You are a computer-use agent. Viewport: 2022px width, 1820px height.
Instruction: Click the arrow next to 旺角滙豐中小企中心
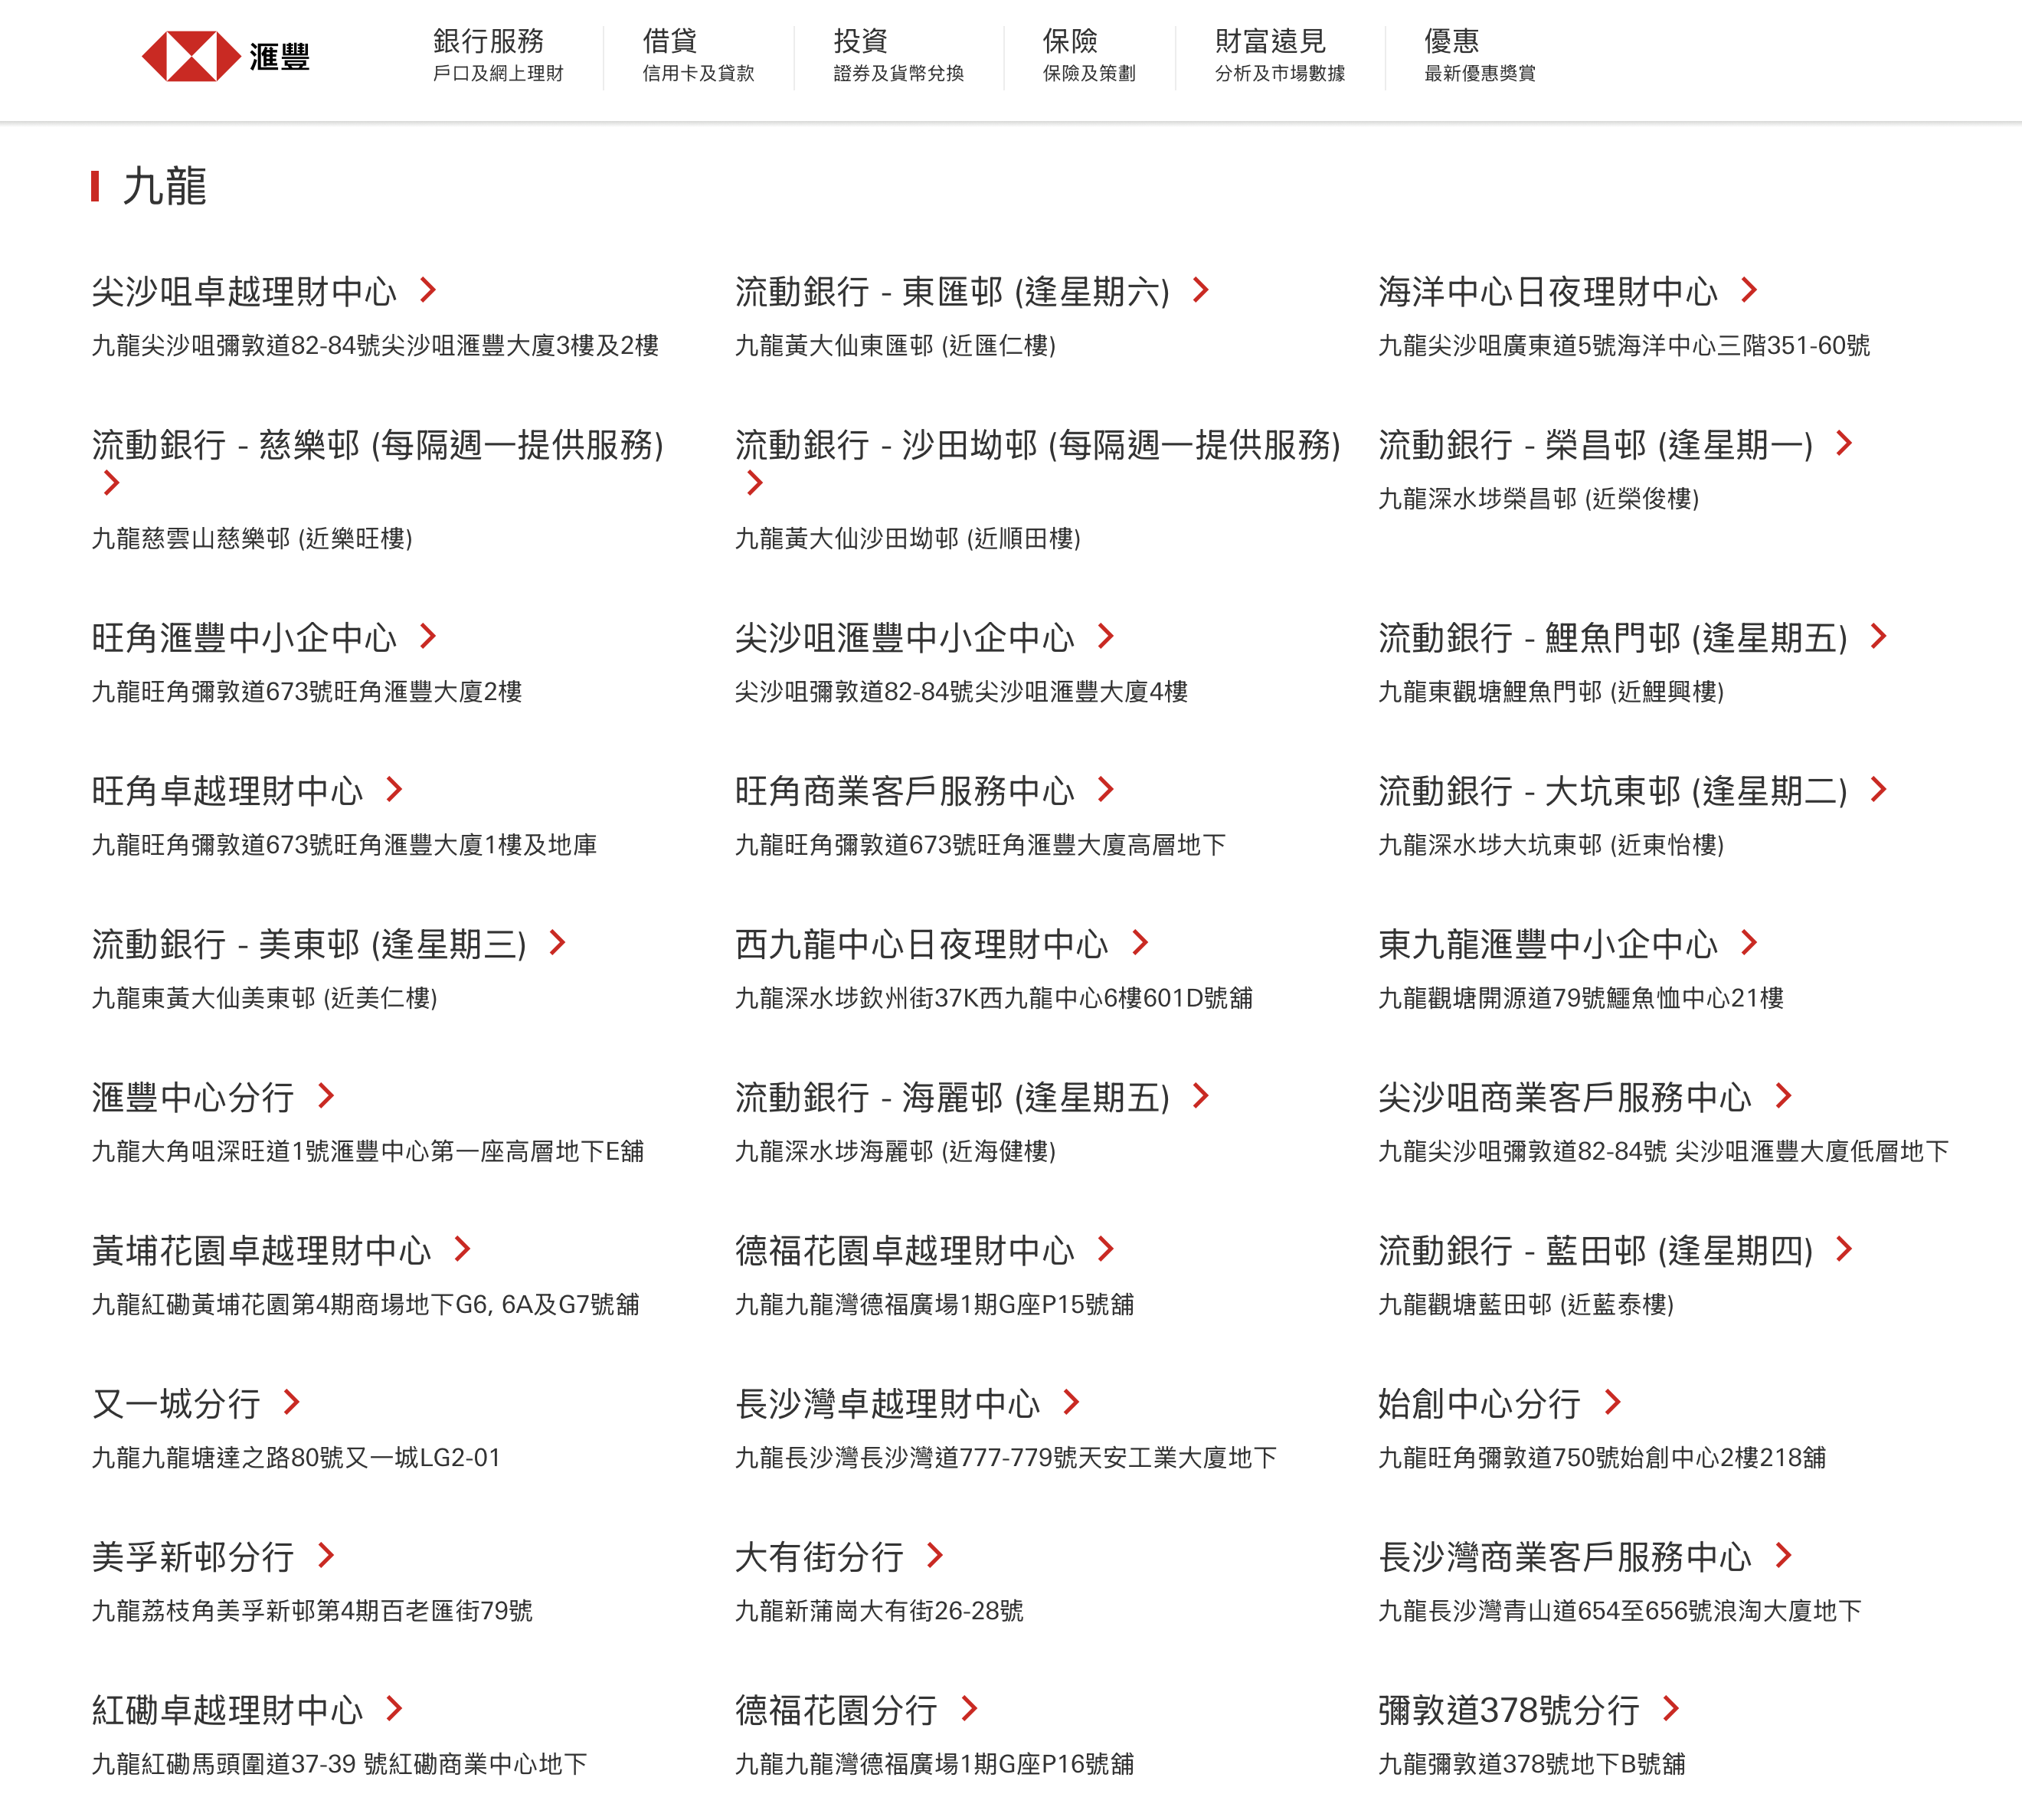(428, 636)
